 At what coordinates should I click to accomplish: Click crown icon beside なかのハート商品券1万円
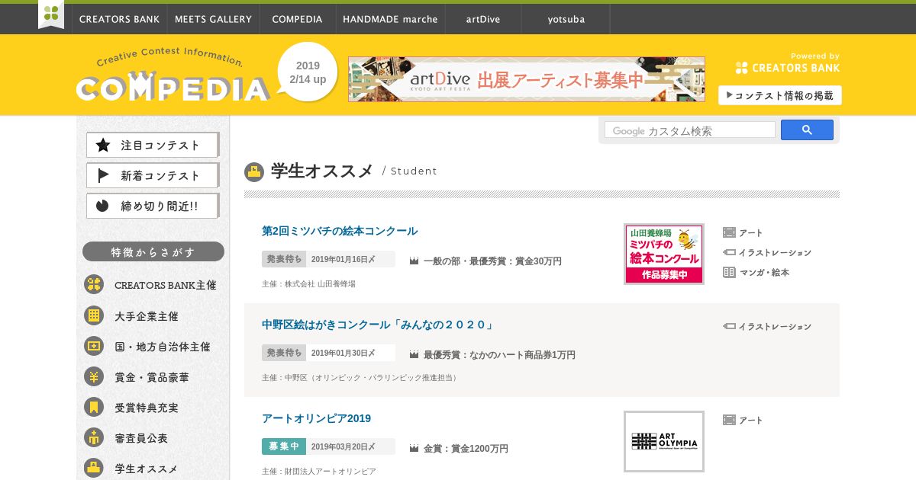[414, 354]
